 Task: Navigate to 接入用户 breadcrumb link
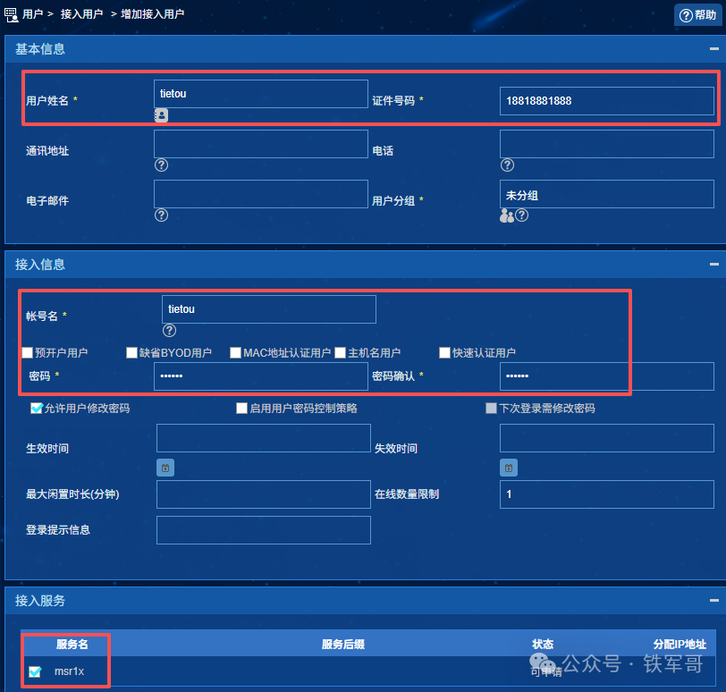[81, 14]
